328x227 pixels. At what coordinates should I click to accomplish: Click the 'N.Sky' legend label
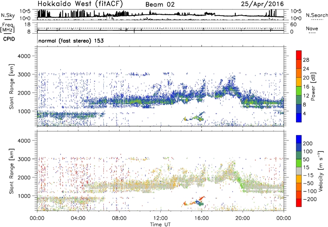[x=8, y=15]
